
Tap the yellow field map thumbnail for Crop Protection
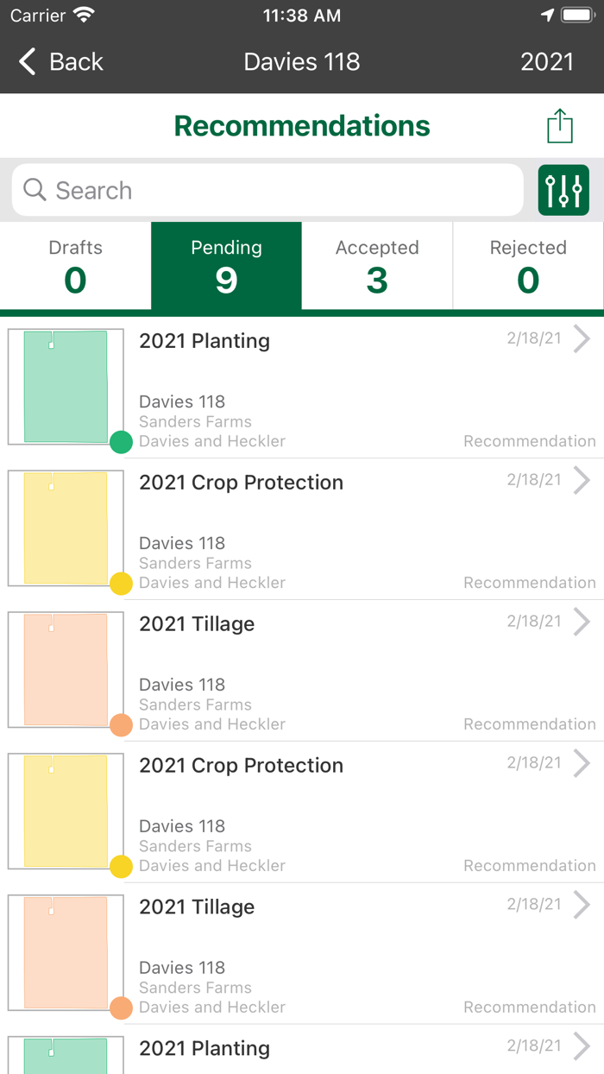(66, 528)
